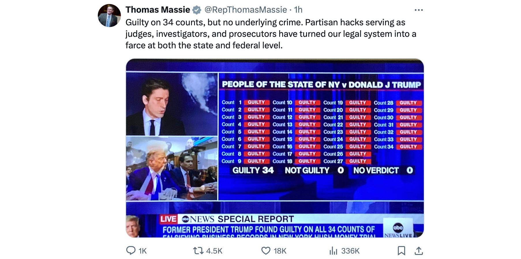Click the 'GUILTY 34' tally in the photo
This screenshot has height=259, width=521.
[253, 170]
